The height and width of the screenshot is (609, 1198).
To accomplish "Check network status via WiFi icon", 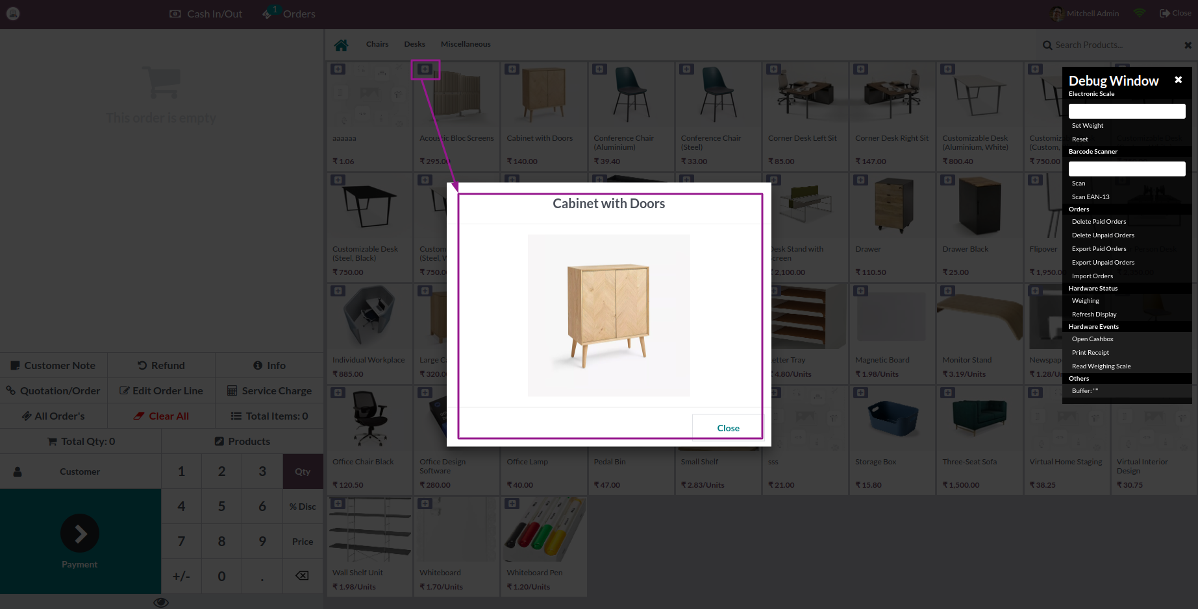I will coord(1138,12).
